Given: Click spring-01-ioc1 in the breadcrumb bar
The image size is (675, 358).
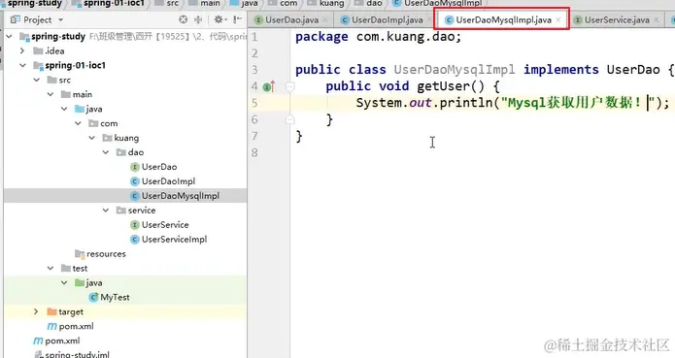Looking at the screenshot, I should click(x=114, y=4).
